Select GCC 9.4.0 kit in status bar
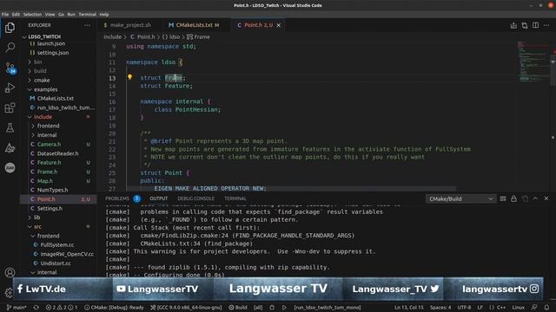Viewport: 556px width, 312px height. (x=186, y=308)
